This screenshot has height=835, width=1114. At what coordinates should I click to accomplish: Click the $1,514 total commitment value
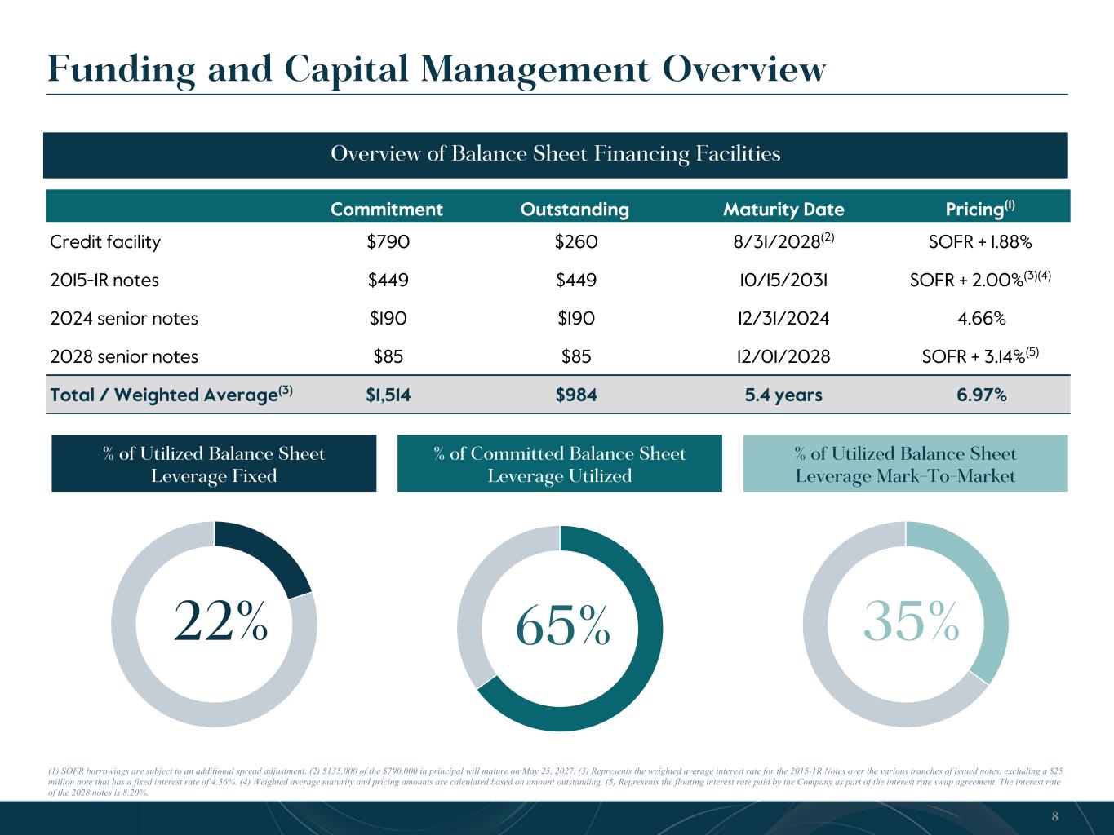388,395
